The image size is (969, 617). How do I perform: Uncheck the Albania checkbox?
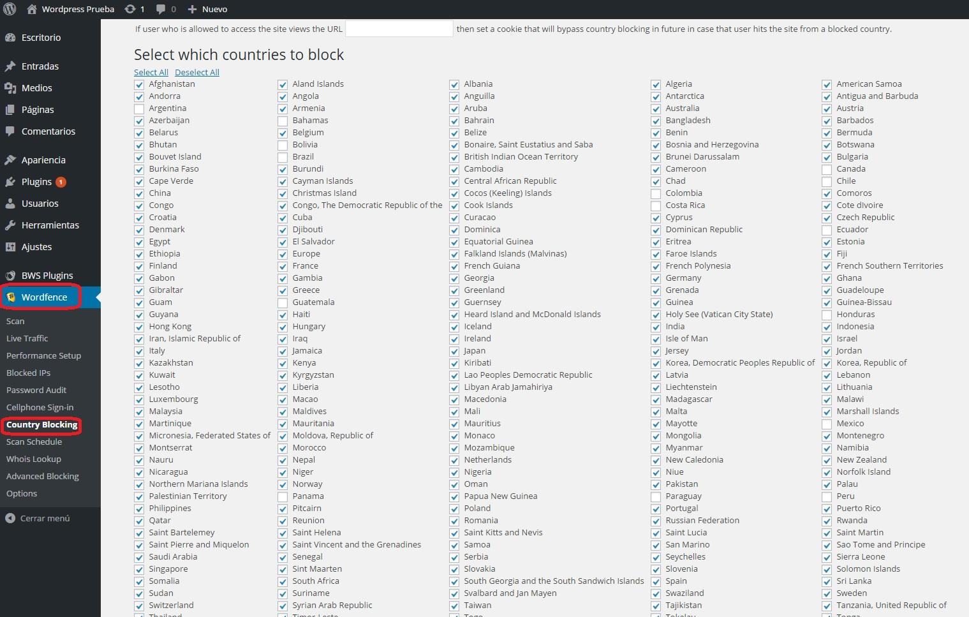pos(454,84)
